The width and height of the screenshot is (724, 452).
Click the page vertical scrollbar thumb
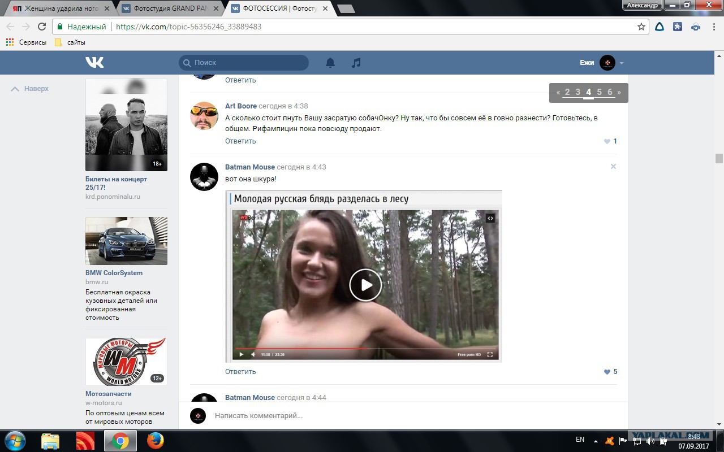coord(719,158)
